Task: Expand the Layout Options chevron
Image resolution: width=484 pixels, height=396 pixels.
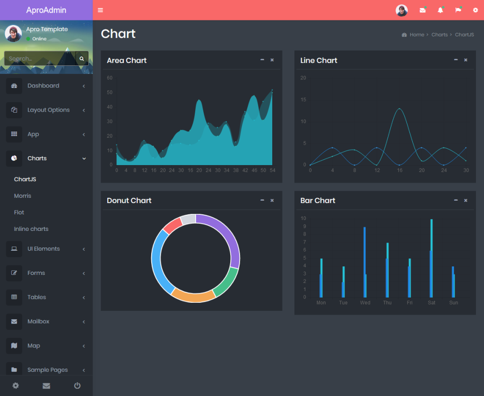Action: [84, 110]
